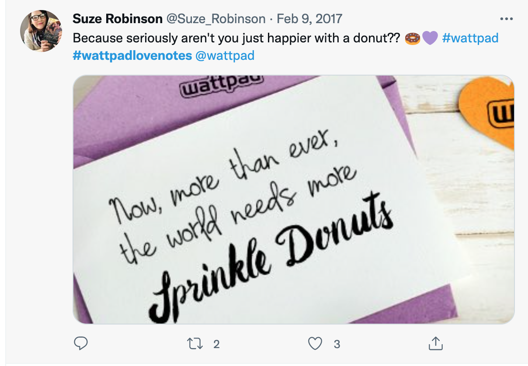
Task: Click Suze Robinson's profile avatar
Action: 41,31
